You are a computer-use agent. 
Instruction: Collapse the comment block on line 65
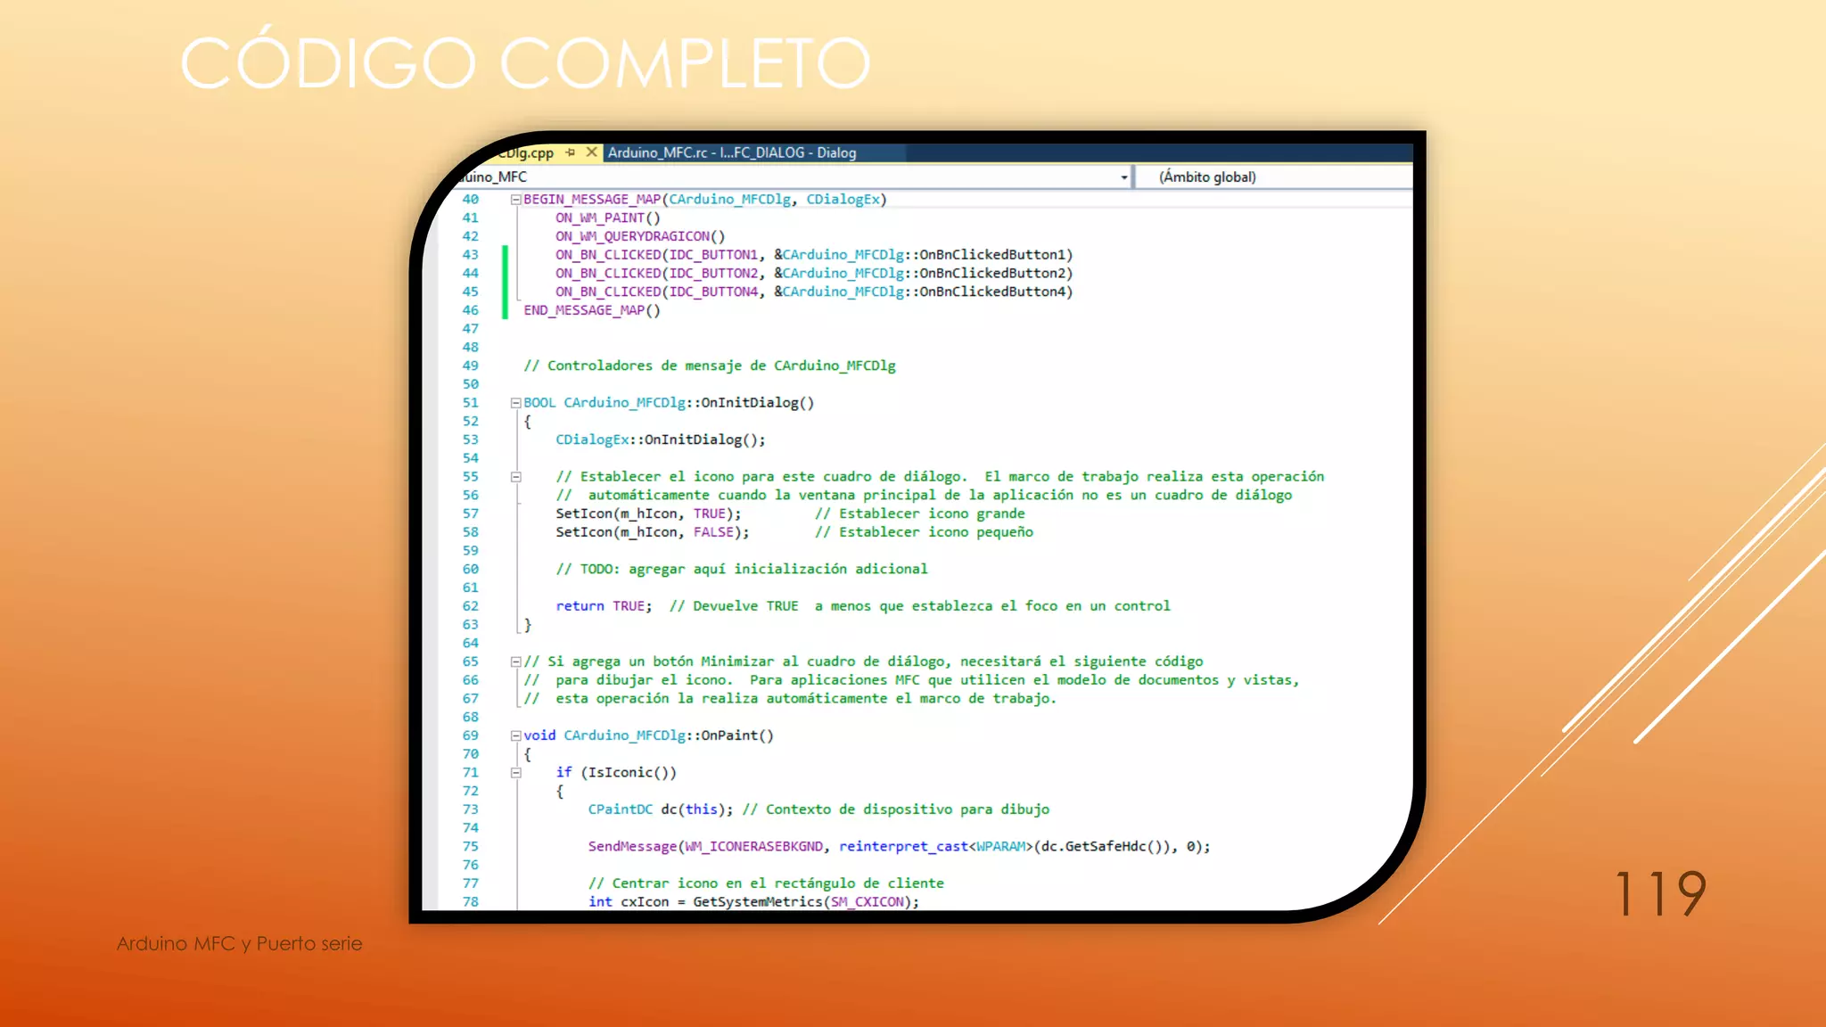tap(515, 661)
